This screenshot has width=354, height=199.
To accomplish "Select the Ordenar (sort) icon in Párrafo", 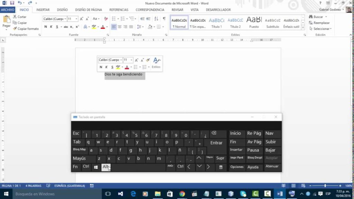I will click(156, 19).
